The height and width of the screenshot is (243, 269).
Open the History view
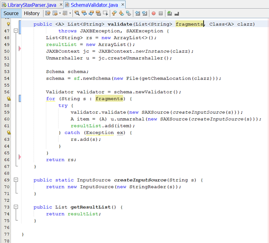coord(31,13)
